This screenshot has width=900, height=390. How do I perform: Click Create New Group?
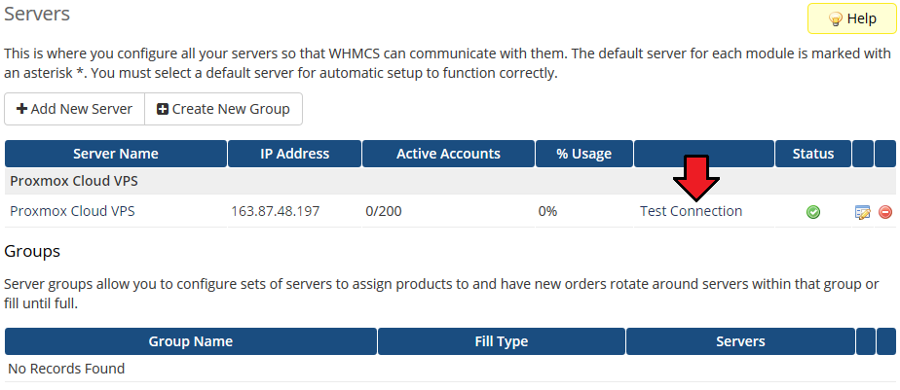223,109
